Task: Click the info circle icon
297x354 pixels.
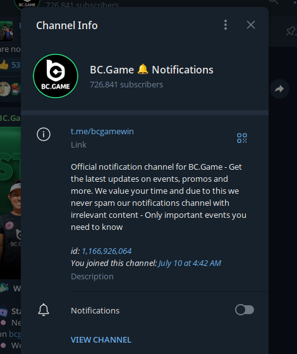Action: point(44,134)
